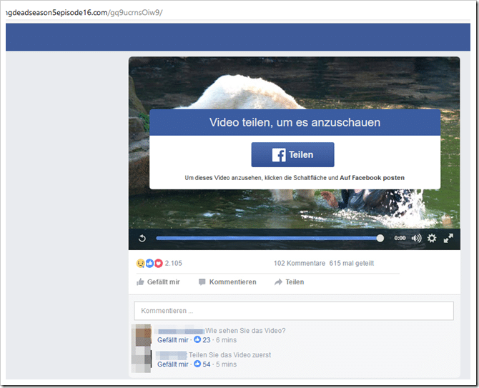The height and width of the screenshot is (388, 479).
Task: Click the replay icon in video controls
Action: 142,238
